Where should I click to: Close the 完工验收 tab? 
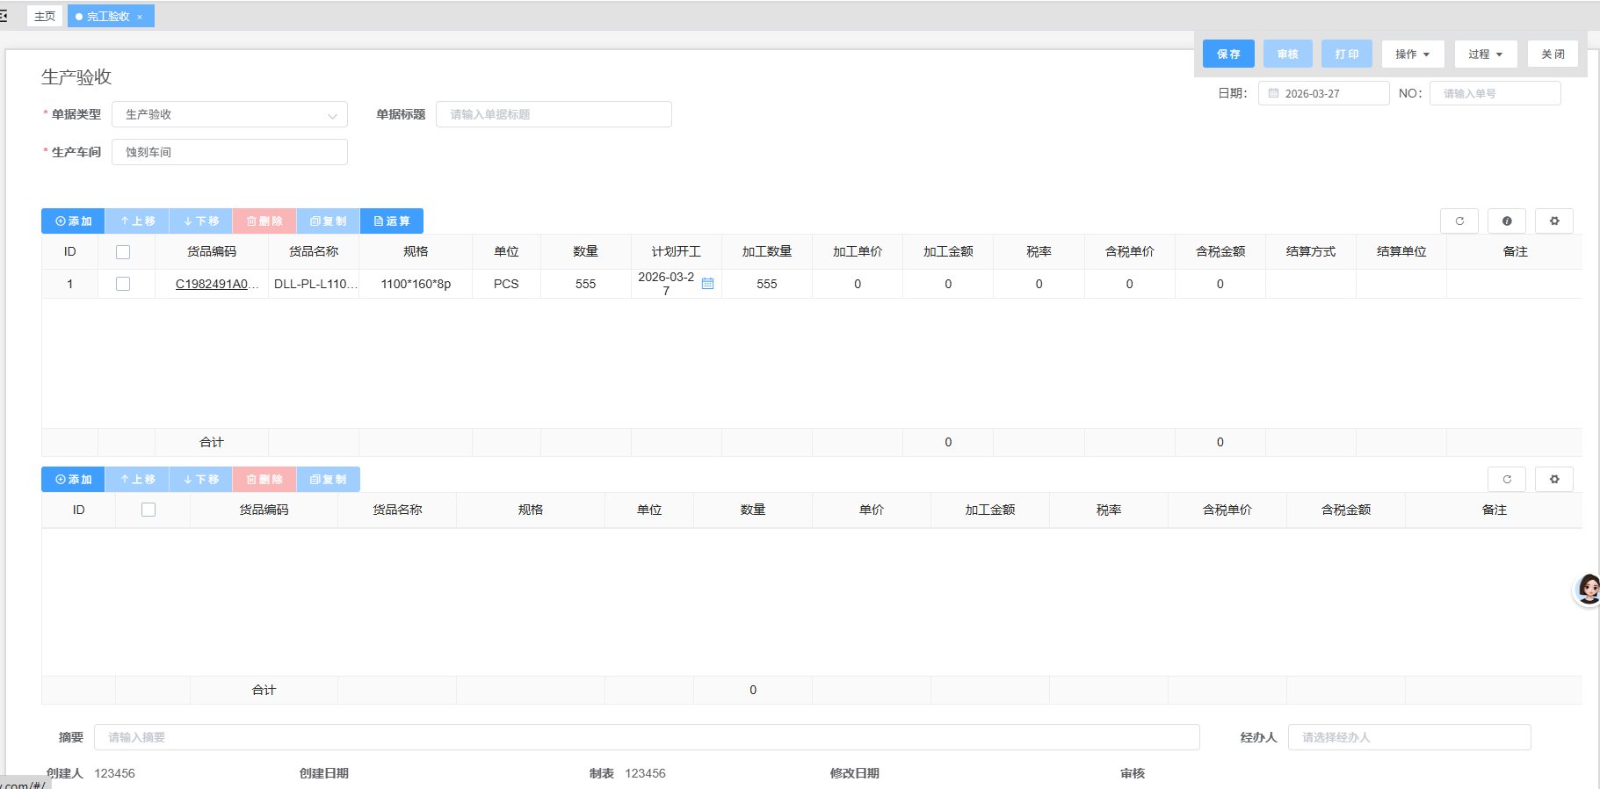click(x=140, y=17)
